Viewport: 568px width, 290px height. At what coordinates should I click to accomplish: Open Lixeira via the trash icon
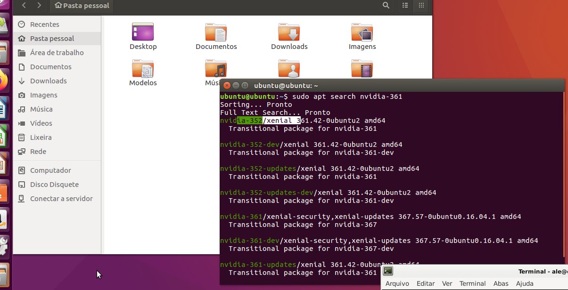click(x=22, y=137)
